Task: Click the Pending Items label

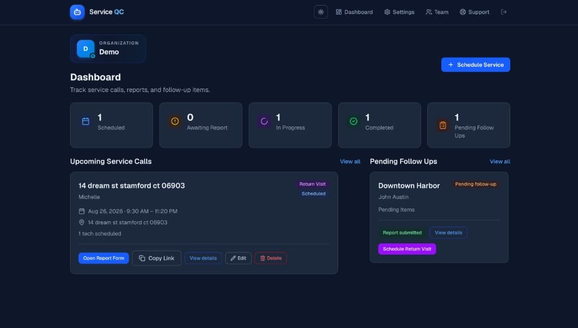Action: (x=396, y=209)
